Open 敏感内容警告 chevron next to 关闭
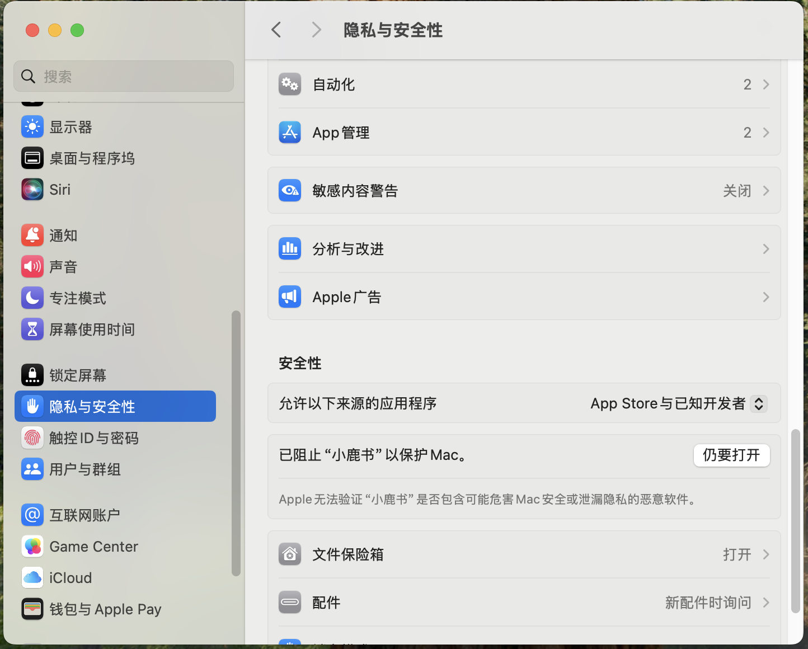The width and height of the screenshot is (808, 649). (766, 191)
